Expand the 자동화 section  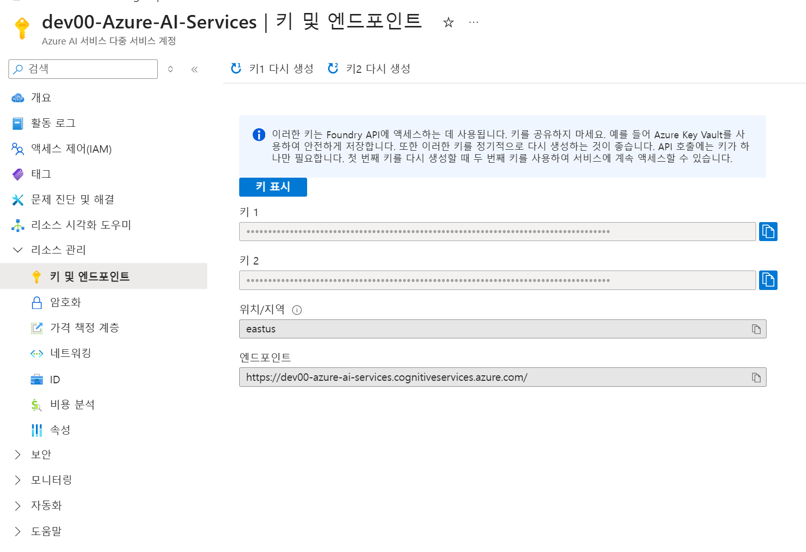coord(17,506)
